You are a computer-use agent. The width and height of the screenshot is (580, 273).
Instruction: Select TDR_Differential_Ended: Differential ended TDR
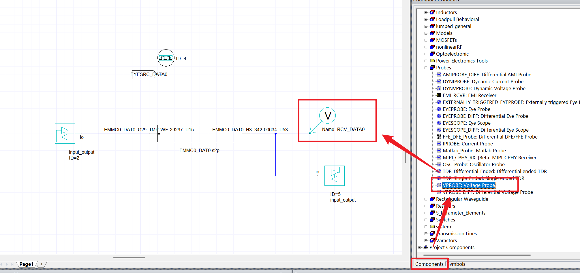(495, 171)
